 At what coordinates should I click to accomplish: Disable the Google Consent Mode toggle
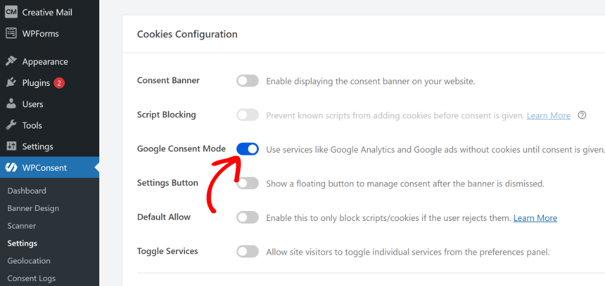pyautogui.click(x=248, y=149)
